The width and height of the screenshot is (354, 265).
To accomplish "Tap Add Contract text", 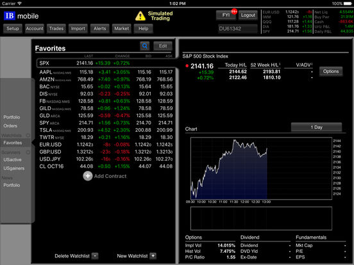I will [x=110, y=176].
